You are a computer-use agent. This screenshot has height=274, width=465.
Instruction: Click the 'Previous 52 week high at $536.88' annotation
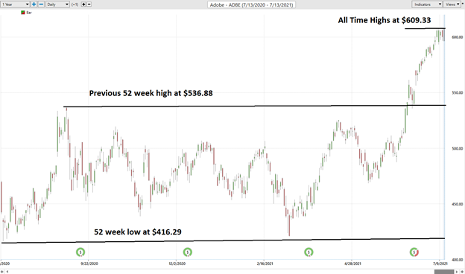151,93
